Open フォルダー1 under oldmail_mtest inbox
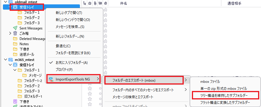 [31, 13]
